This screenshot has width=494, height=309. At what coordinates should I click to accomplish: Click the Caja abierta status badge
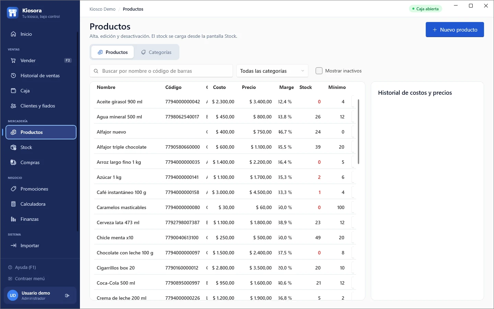click(425, 9)
